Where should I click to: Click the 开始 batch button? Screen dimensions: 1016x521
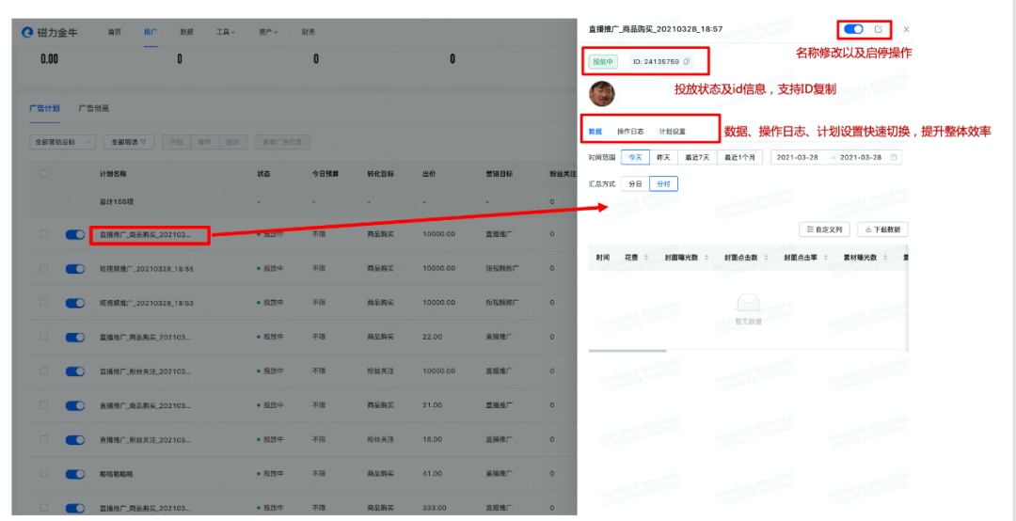pos(176,142)
